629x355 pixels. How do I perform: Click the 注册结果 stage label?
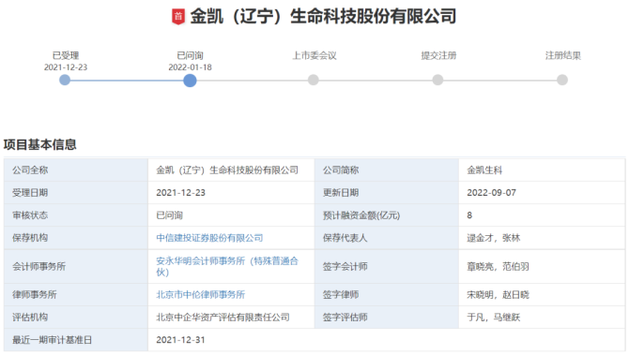pyautogui.click(x=562, y=55)
